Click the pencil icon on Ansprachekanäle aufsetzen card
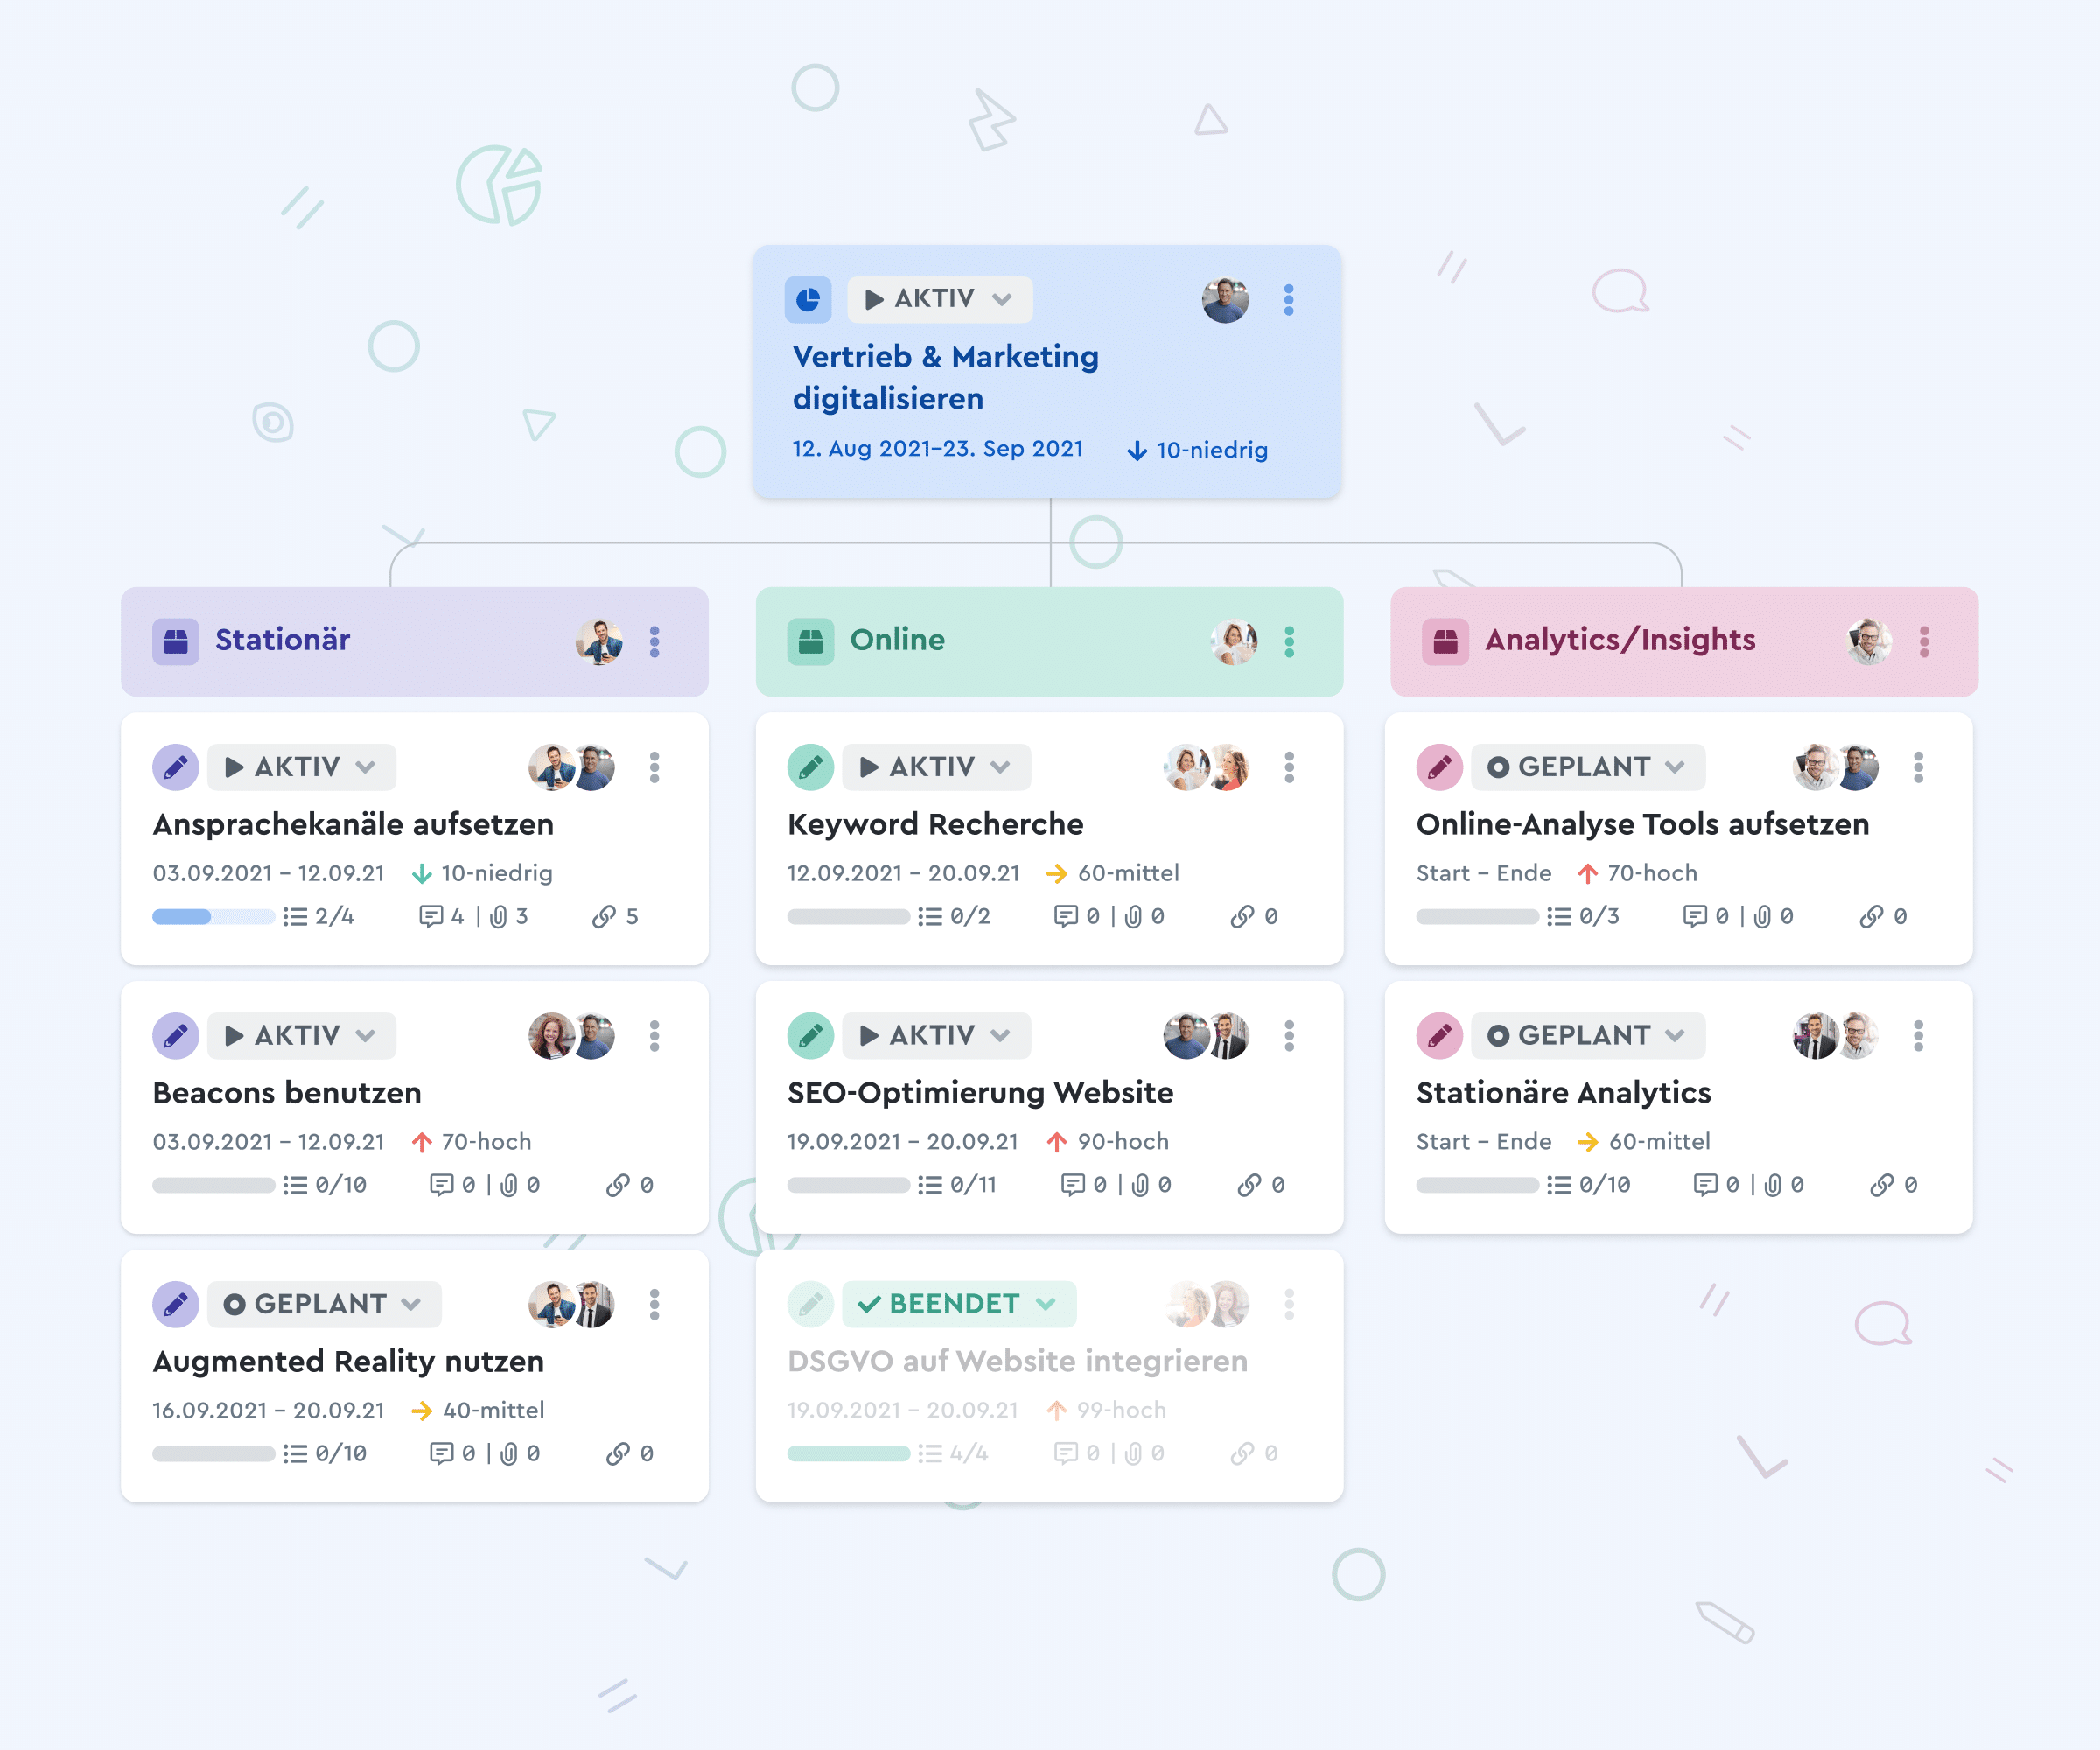2100x1750 pixels. click(175, 767)
